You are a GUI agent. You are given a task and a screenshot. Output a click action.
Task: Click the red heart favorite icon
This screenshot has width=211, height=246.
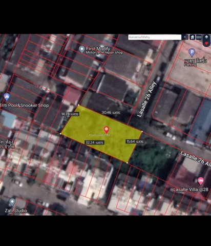click(206, 43)
